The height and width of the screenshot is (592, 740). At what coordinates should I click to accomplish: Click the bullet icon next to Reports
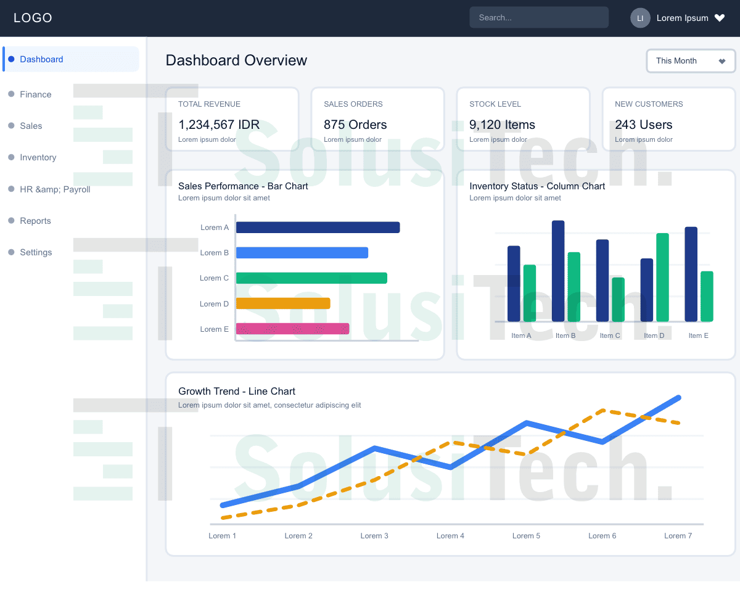tap(11, 221)
